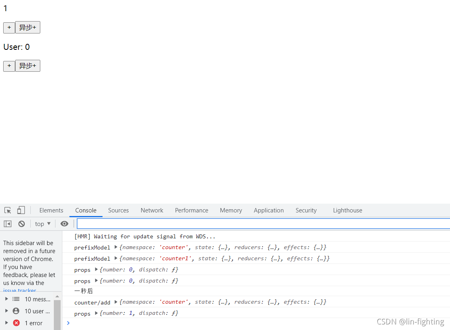Expand the 10 messages sidebar group

coord(6,299)
